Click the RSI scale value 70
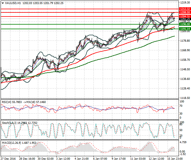This screenshot has width=191, height=162. [x=181, y=106]
